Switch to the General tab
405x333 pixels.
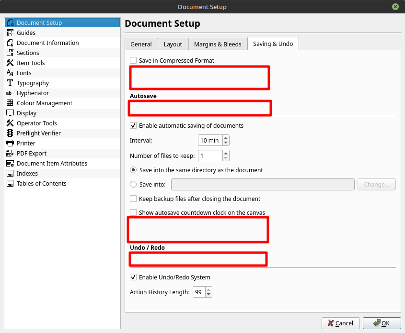pyautogui.click(x=141, y=44)
